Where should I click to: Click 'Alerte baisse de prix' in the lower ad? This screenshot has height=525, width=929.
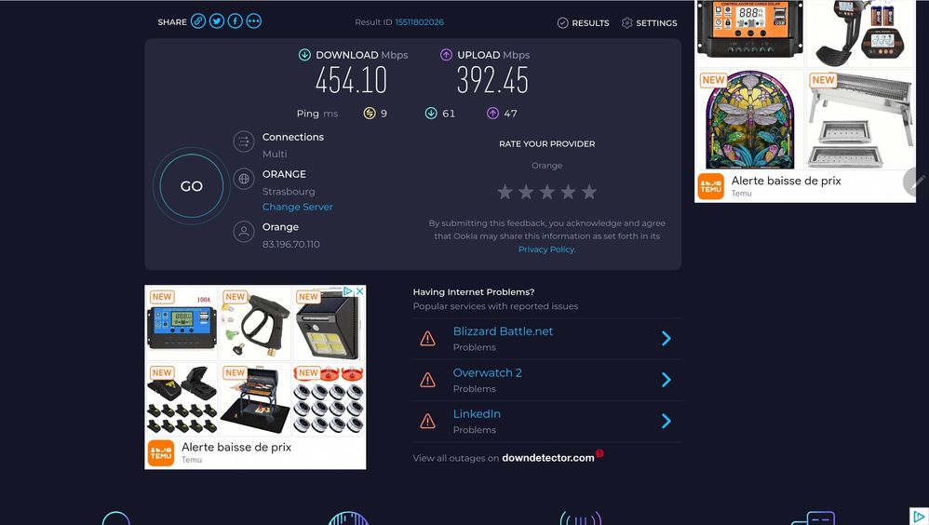coord(236,448)
